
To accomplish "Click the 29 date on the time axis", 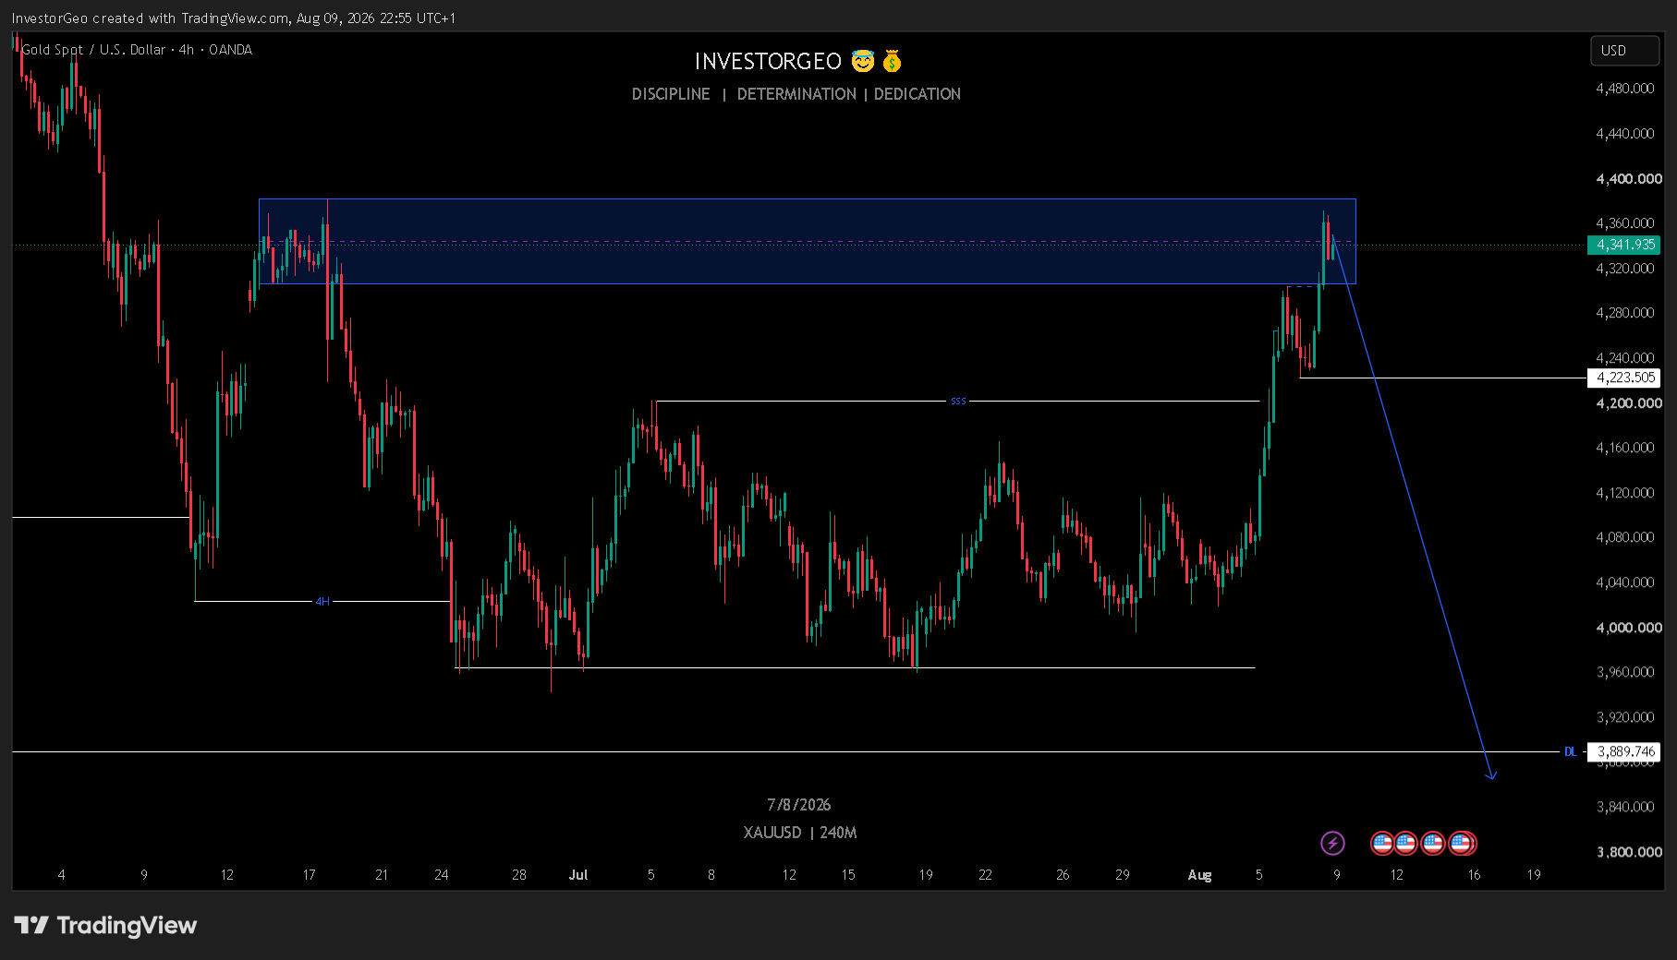I will (x=1123, y=875).
